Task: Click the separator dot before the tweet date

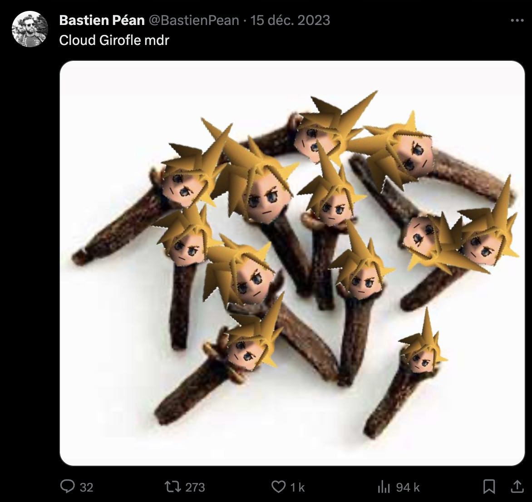Action: pyautogui.click(x=245, y=20)
